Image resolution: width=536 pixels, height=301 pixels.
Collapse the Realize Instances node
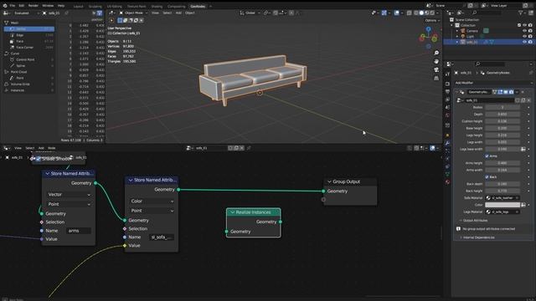(233, 212)
